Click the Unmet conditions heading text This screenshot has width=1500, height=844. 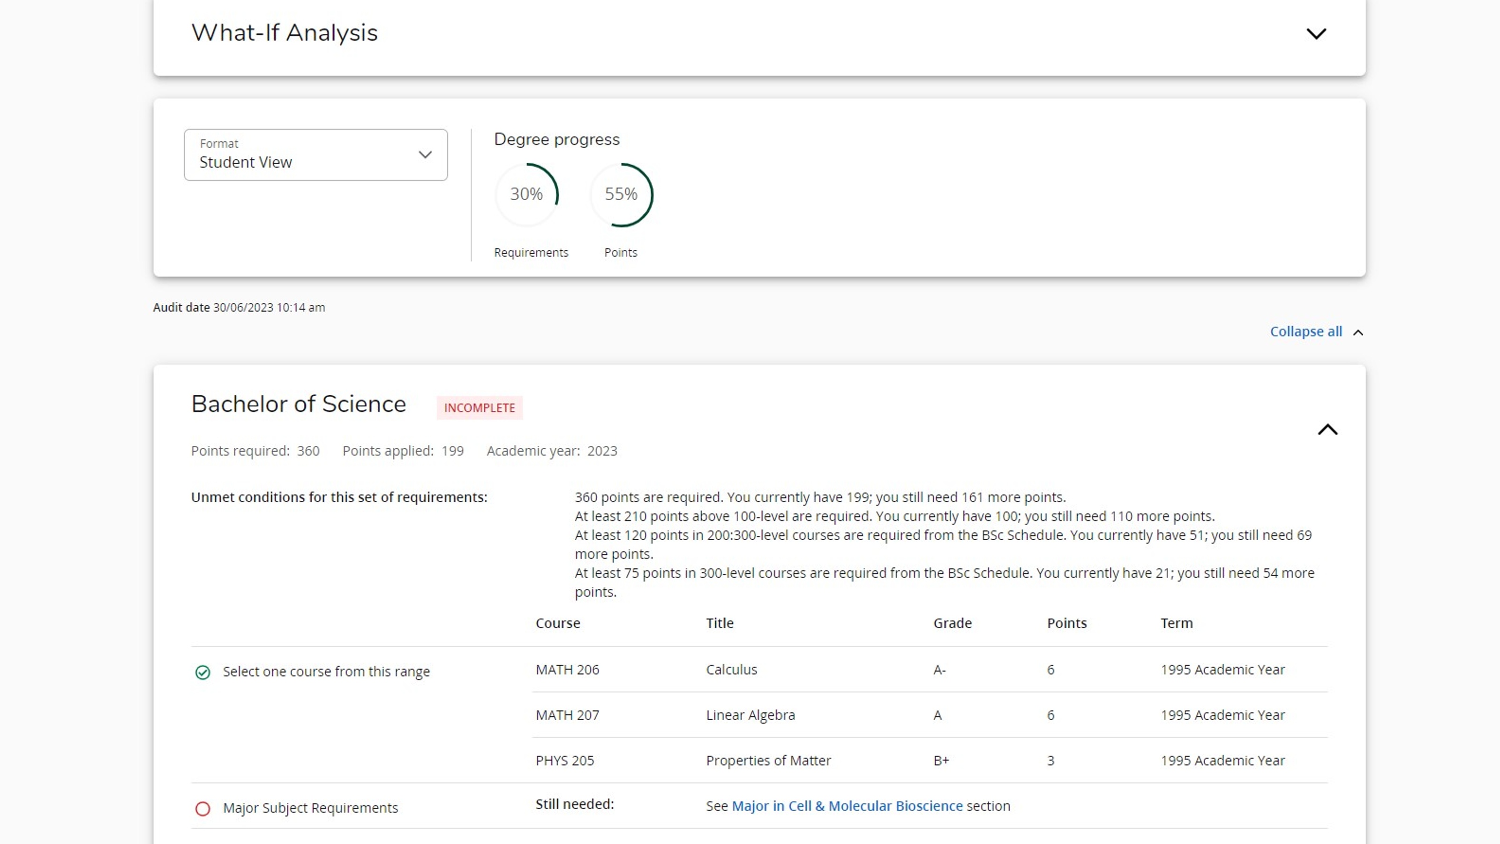[x=339, y=497]
